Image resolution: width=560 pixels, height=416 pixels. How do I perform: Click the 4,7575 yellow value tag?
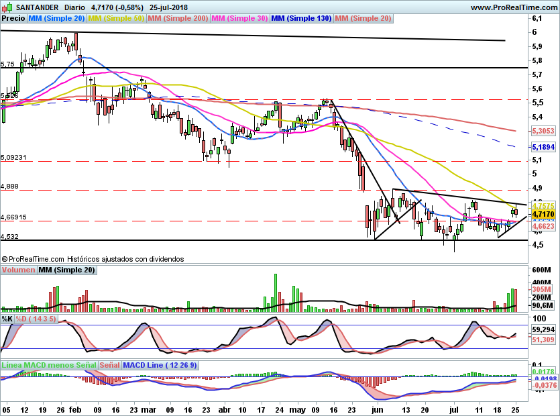click(543, 205)
